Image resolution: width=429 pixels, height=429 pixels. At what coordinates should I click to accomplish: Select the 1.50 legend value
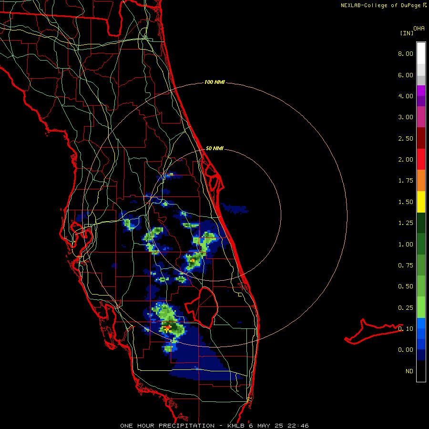pyautogui.click(x=406, y=202)
